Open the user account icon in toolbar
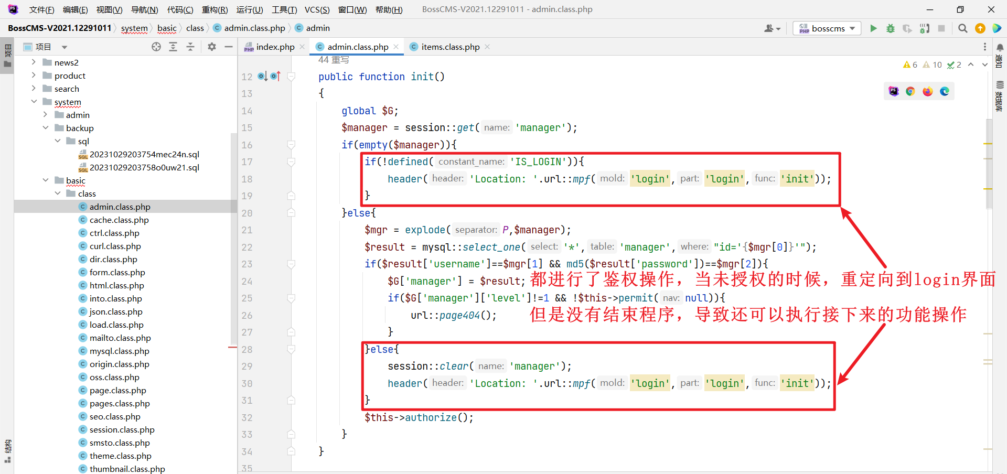 click(772, 28)
